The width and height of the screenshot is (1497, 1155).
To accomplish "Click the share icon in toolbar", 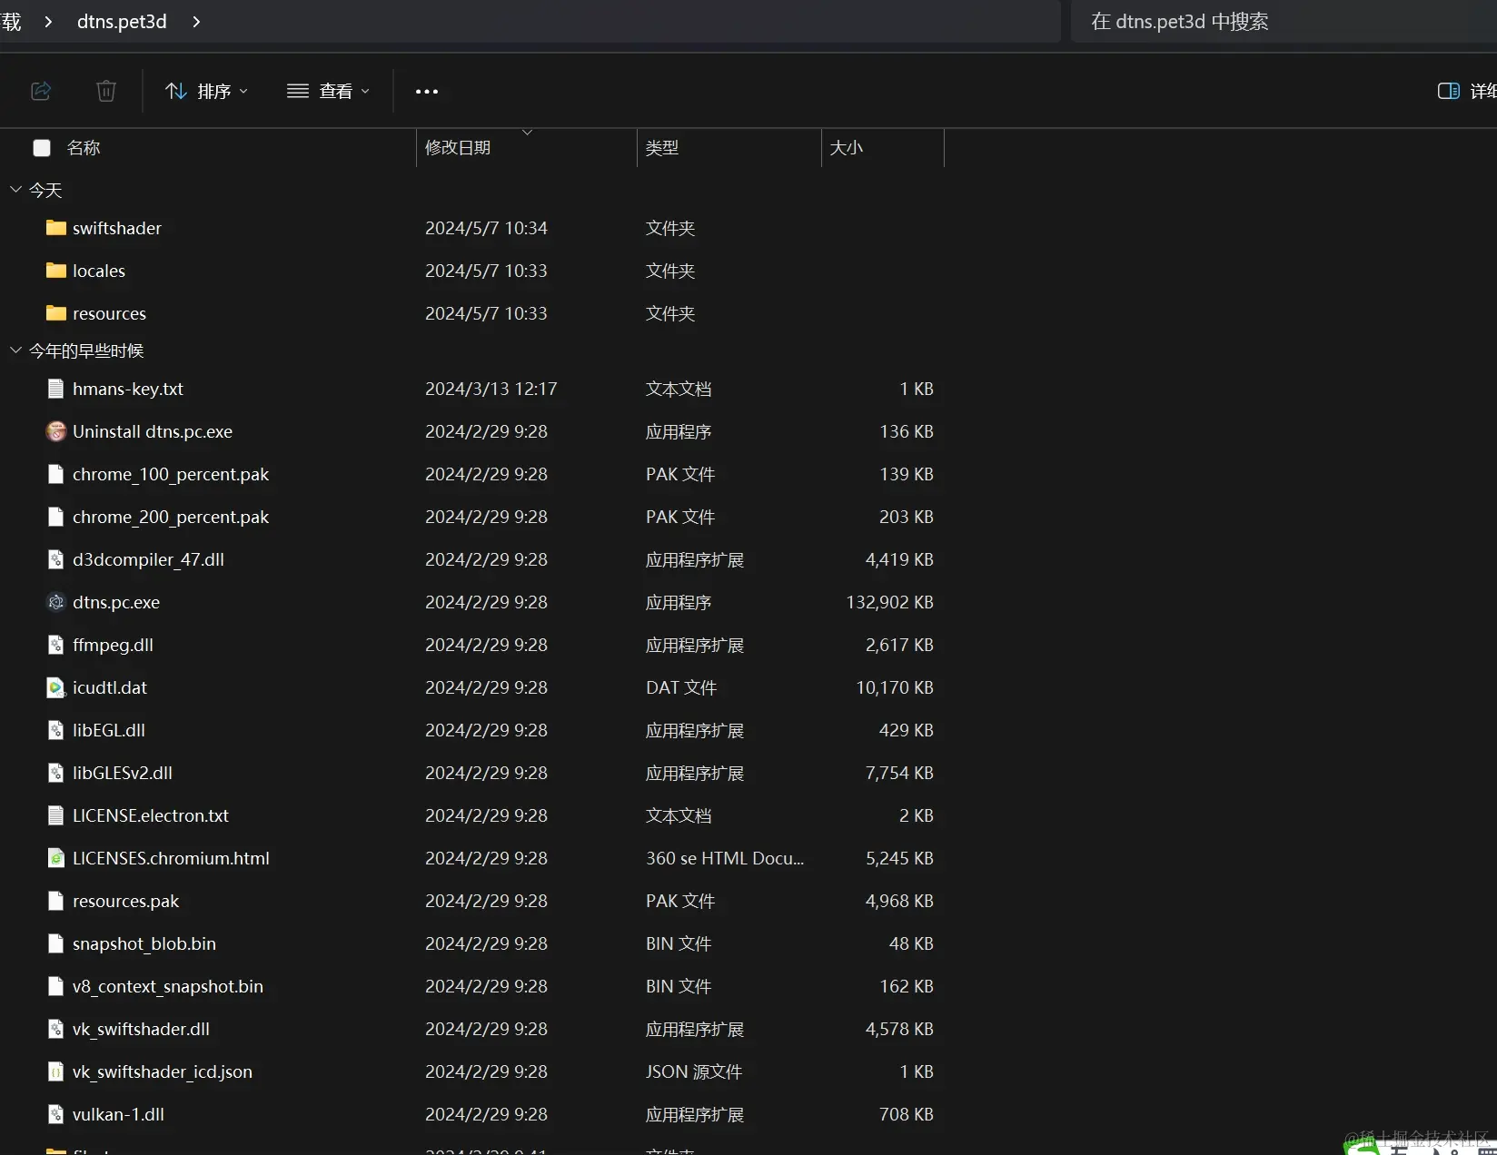I will pos(41,91).
